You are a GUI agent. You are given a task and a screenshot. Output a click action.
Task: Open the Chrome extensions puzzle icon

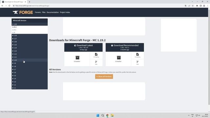[197, 6]
